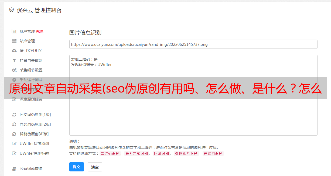
Task: Click the 图片信息识别 heading
Action: pyautogui.click(x=85, y=33)
